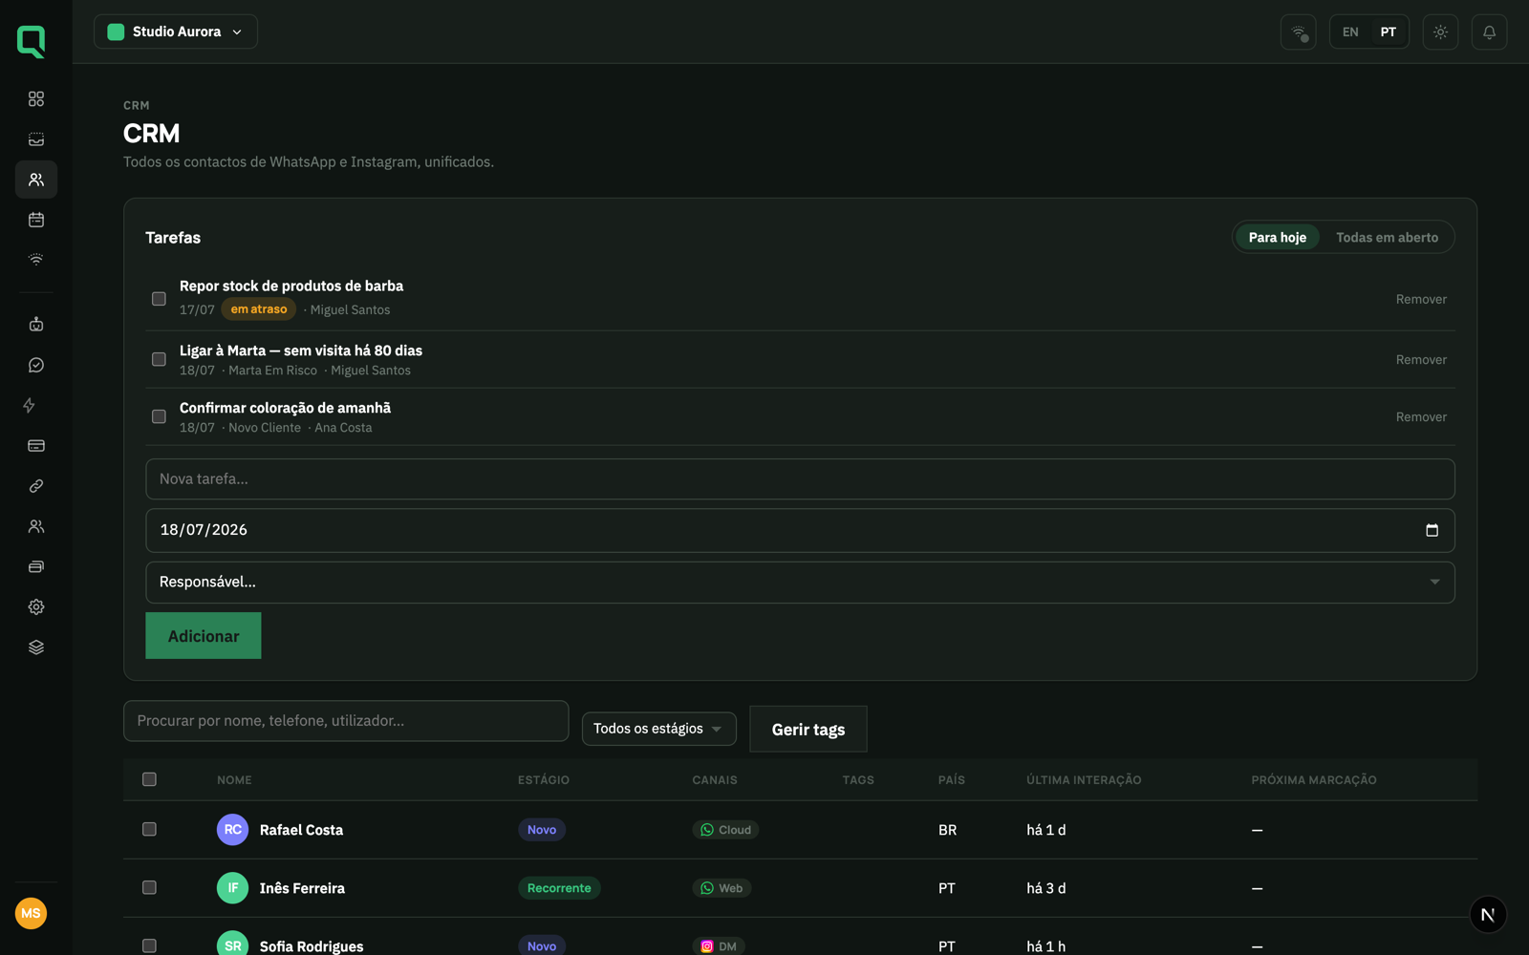Click the Adicionar button
Viewport: 1529px width, 955px height.
click(x=204, y=636)
